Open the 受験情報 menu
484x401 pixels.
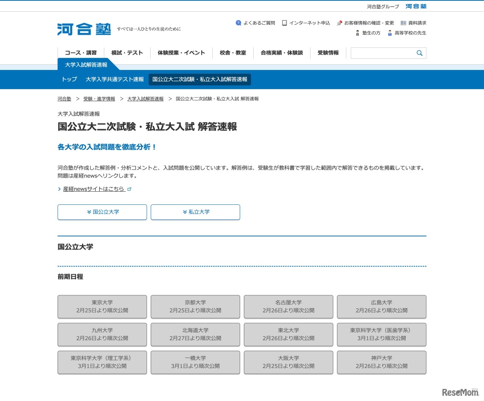tap(328, 53)
